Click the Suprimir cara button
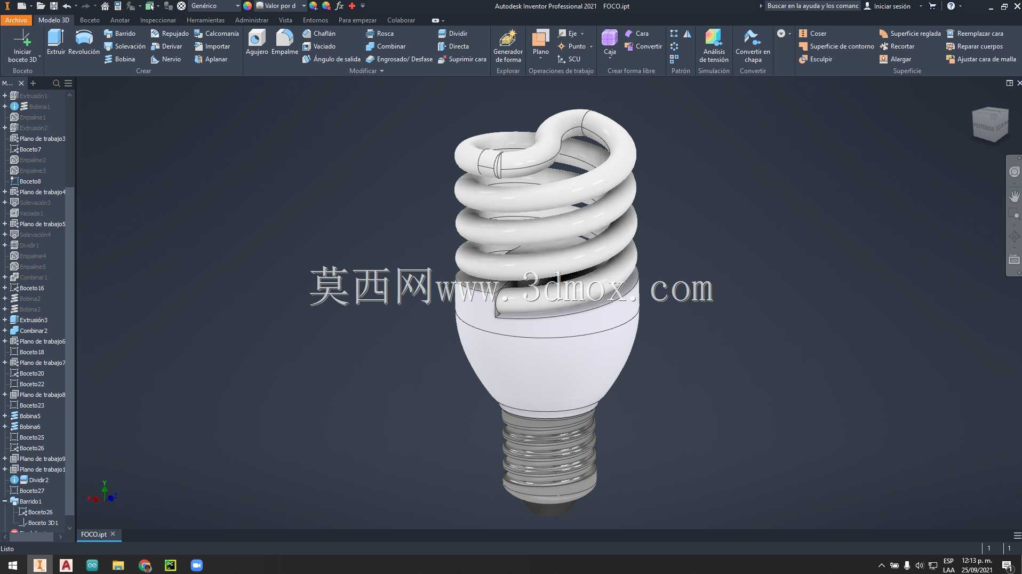Screen dimensions: 1022x574 (462, 59)
